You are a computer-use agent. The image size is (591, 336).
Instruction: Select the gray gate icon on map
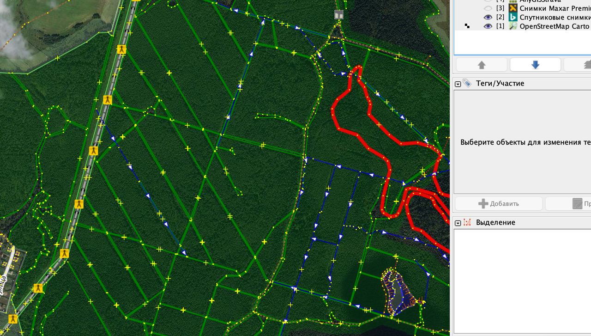339,15
